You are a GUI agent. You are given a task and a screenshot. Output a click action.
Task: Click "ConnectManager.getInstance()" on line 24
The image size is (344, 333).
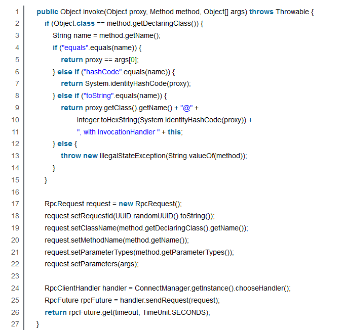[x=184, y=288]
